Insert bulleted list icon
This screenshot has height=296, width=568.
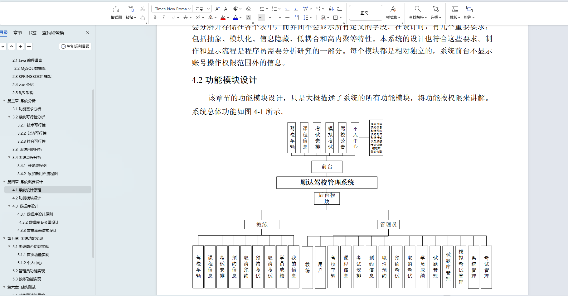tap(262, 9)
